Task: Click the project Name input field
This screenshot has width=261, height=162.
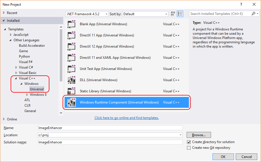Action: pyautogui.click(x=110, y=128)
